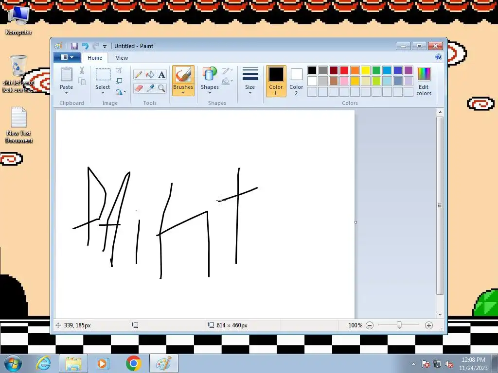Click the muted volume tray icon
The image size is (498, 373).
point(449,364)
